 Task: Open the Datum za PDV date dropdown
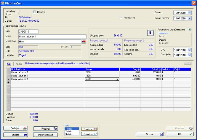point(190,18)
